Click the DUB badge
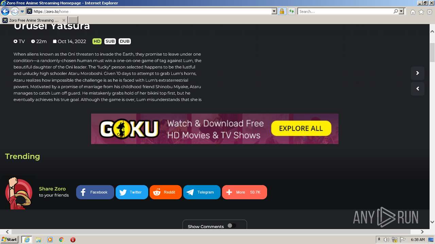The image size is (435, 244). point(125,41)
